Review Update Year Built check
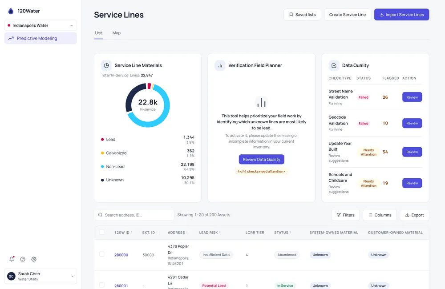Viewport: 445px width, 289px height. pyautogui.click(x=412, y=152)
